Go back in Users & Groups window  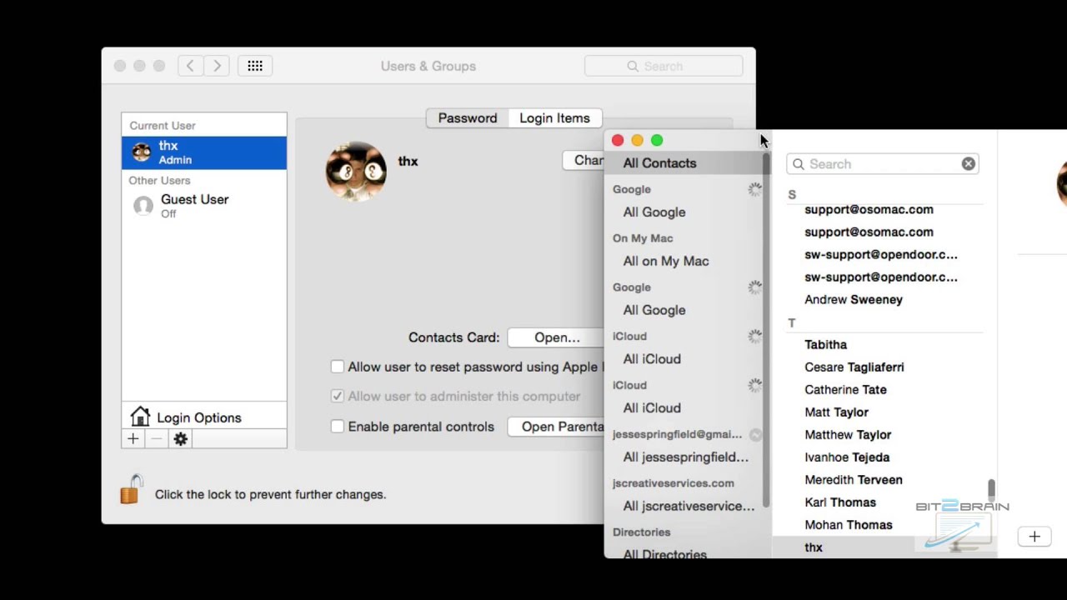(190, 66)
